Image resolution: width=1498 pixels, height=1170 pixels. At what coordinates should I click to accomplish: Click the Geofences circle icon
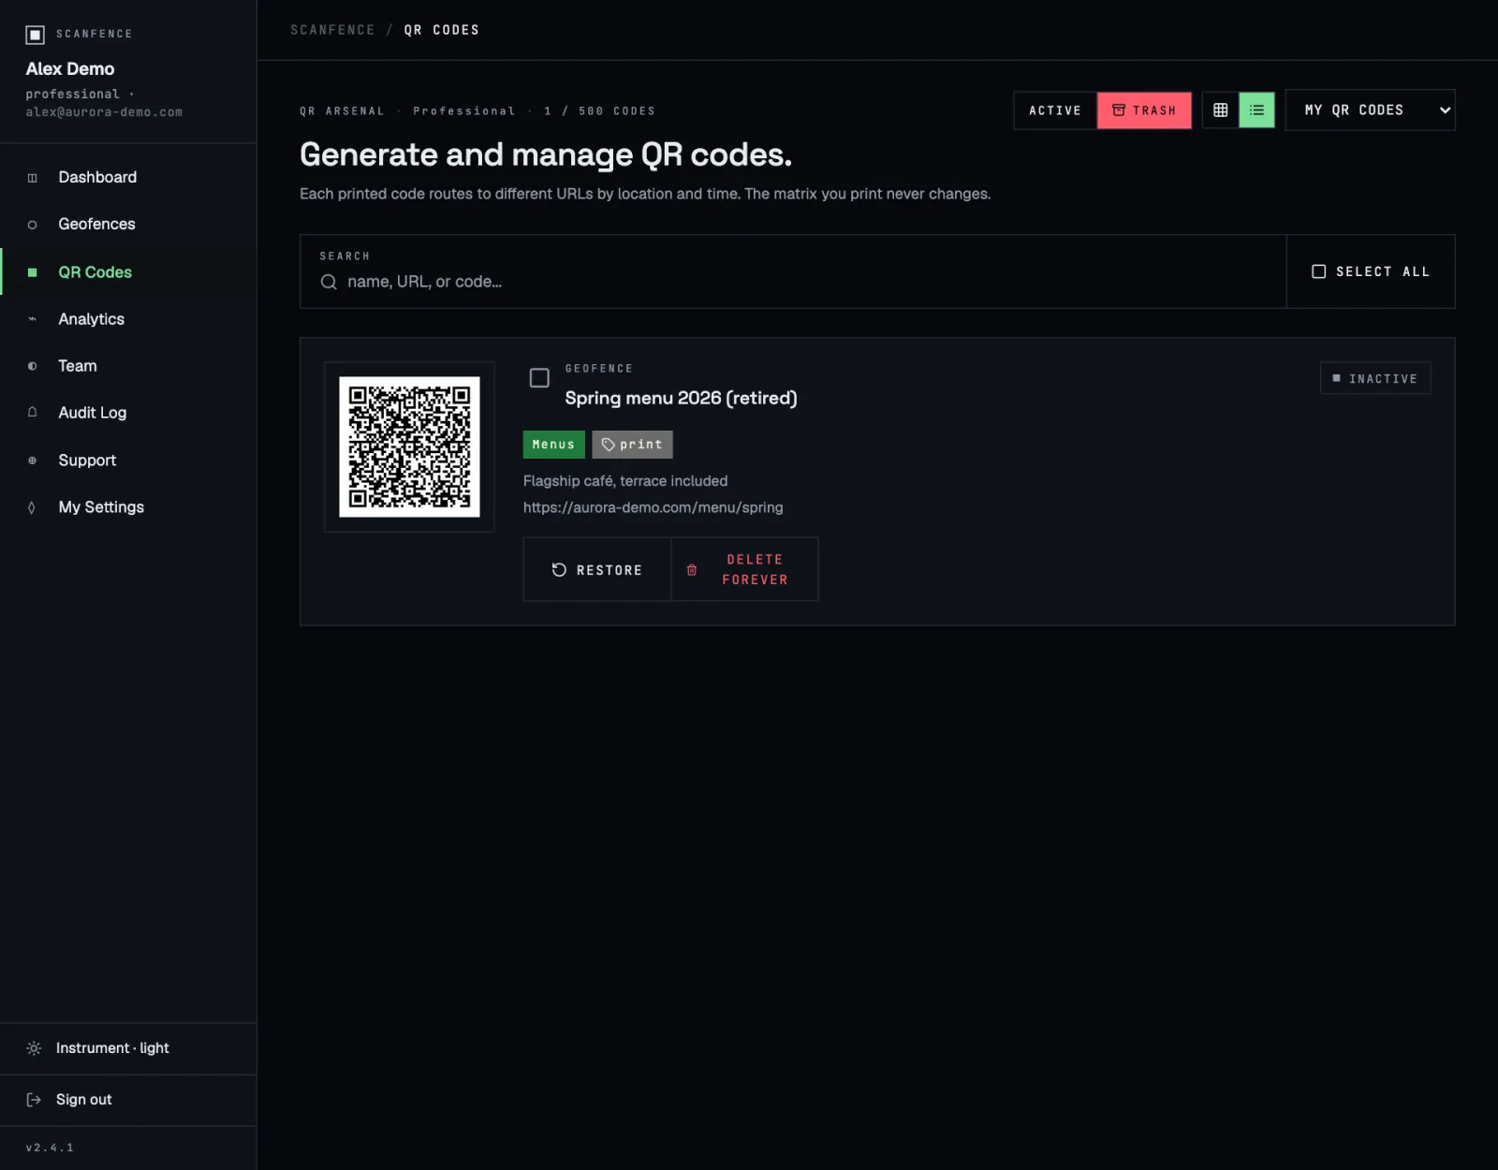point(32,225)
